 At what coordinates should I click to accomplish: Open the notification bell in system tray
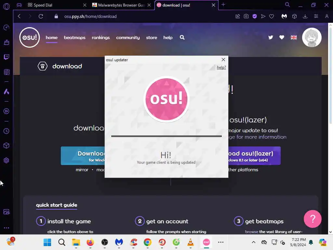311,242
